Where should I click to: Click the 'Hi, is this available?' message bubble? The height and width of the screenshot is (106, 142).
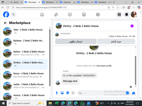click(x=79, y=75)
